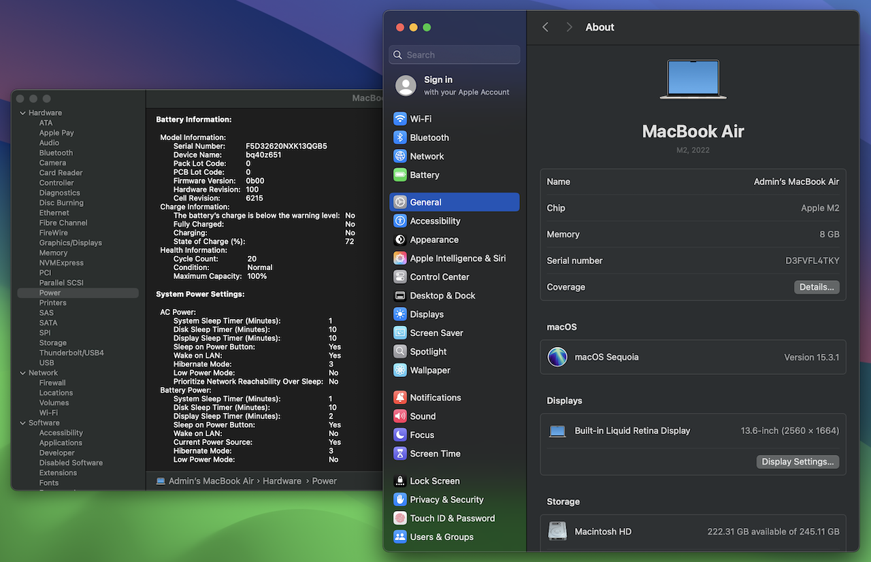Image resolution: width=871 pixels, height=562 pixels.
Task: Select Graphics/Displays in System Information
Action: pyautogui.click(x=70, y=243)
